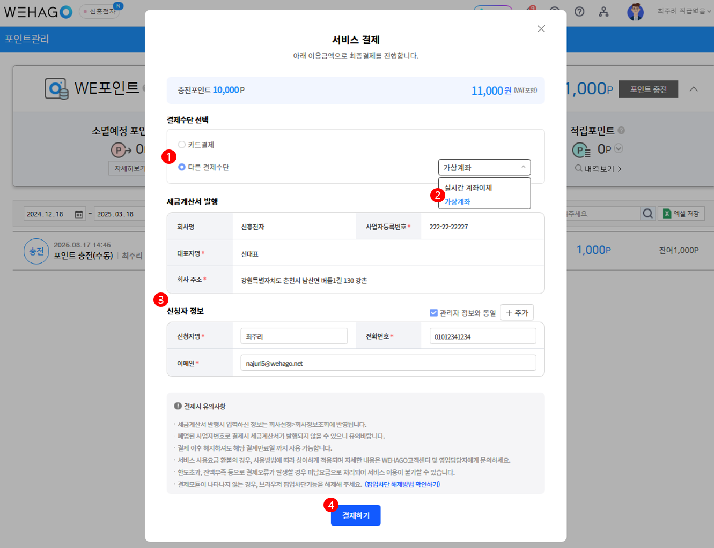
Task: Open the date picker calendar icon
Action: [78, 213]
